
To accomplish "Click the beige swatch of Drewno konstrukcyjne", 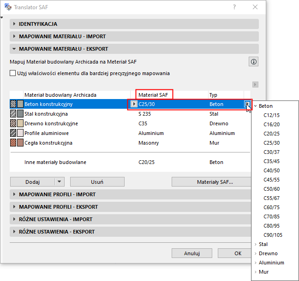I will (20, 123).
